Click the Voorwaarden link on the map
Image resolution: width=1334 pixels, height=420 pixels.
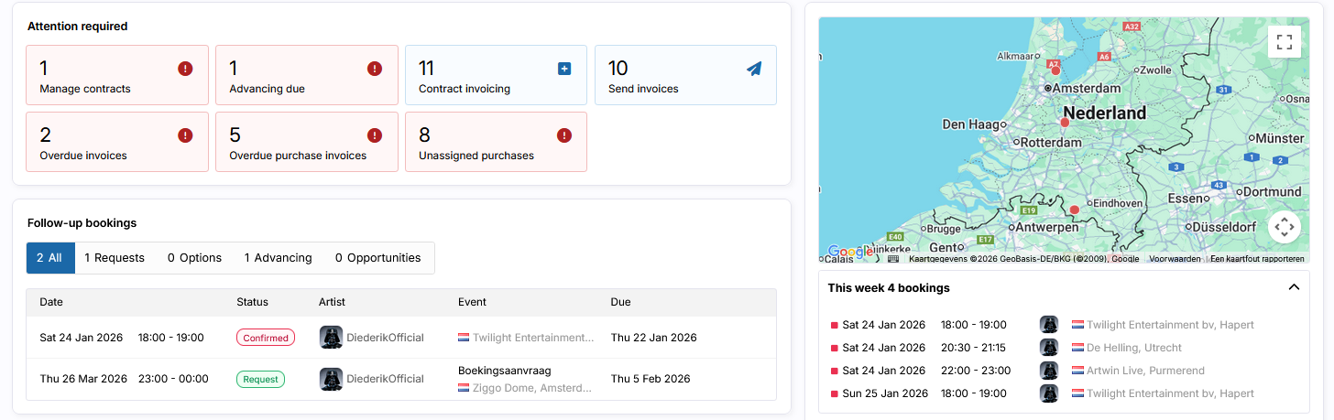(1175, 259)
